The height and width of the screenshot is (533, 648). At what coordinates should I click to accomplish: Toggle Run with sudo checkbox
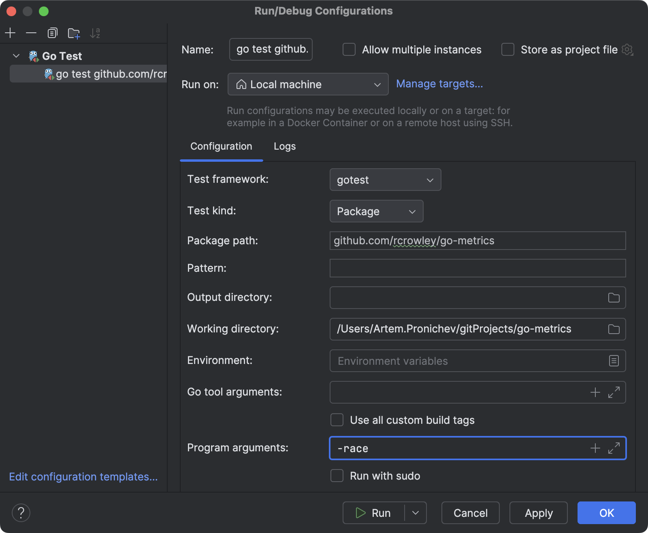[x=337, y=476]
